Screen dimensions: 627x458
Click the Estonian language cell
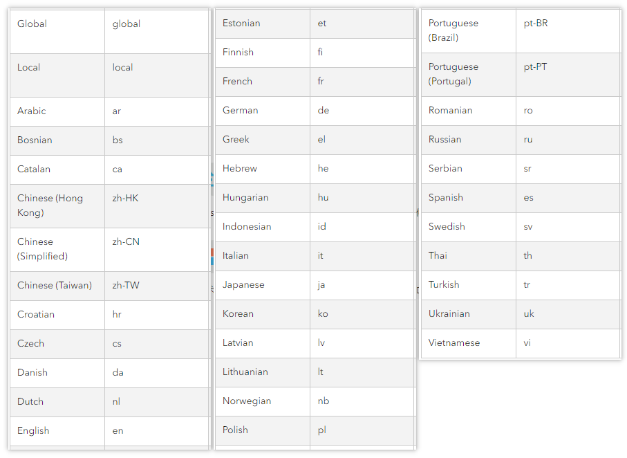(x=241, y=24)
